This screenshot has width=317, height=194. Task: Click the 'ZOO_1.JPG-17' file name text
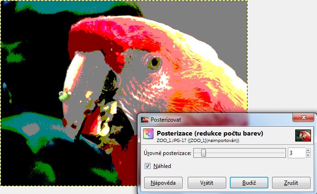(x=171, y=141)
